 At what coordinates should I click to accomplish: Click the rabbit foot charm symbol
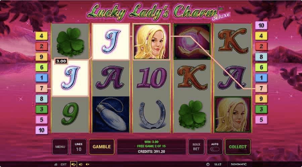(111, 115)
